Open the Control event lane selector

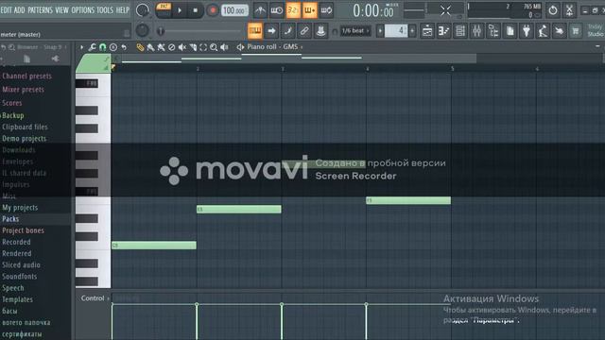(x=95, y=298)
